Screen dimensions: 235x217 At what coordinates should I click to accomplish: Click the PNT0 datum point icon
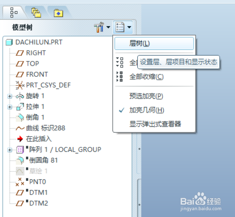pos(20,182)
